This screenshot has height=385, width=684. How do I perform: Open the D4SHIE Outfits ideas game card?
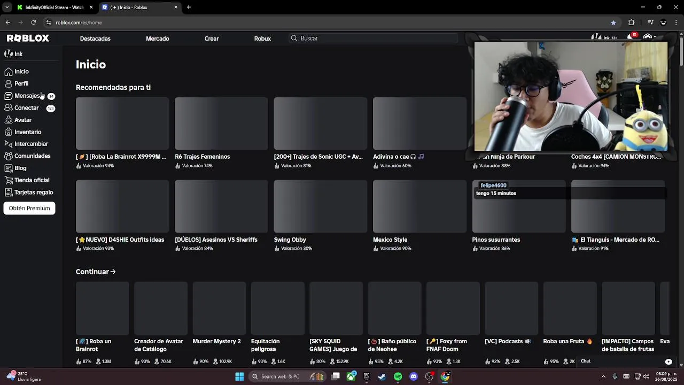(122, 216)
